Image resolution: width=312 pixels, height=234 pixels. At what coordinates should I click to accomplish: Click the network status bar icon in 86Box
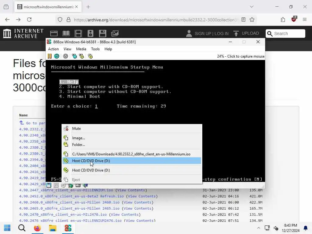pyautogui.click(x=71, y=186)
